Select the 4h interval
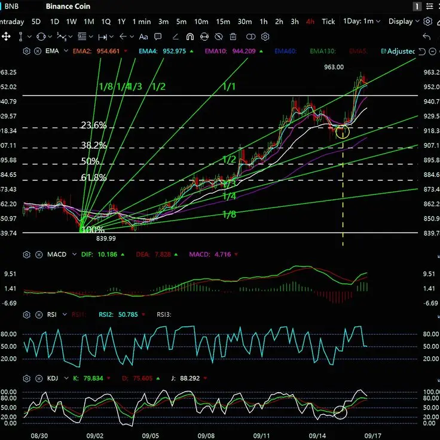The image size is (440, 440). (x=310, y=22)
